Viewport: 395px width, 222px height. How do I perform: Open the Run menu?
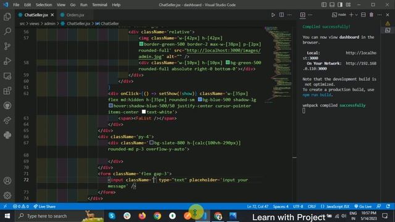pos(84,5)
